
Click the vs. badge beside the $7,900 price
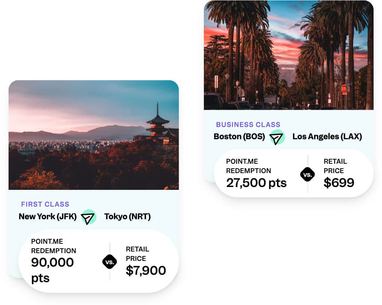109,261
